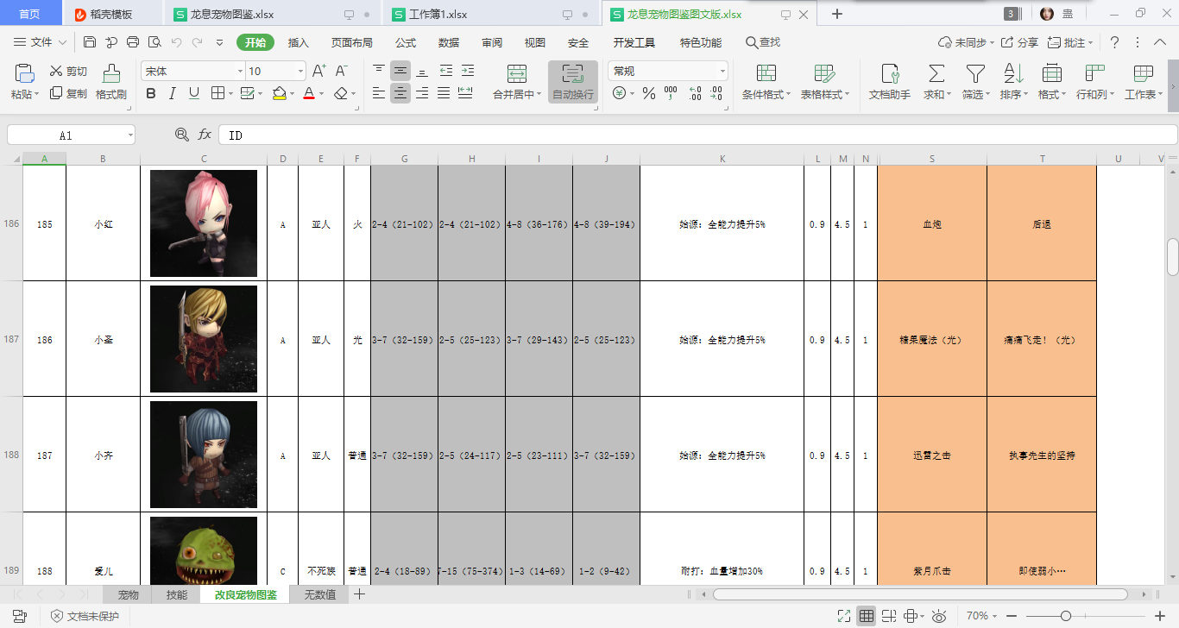Align cell content to top

(x=379, y=71)
